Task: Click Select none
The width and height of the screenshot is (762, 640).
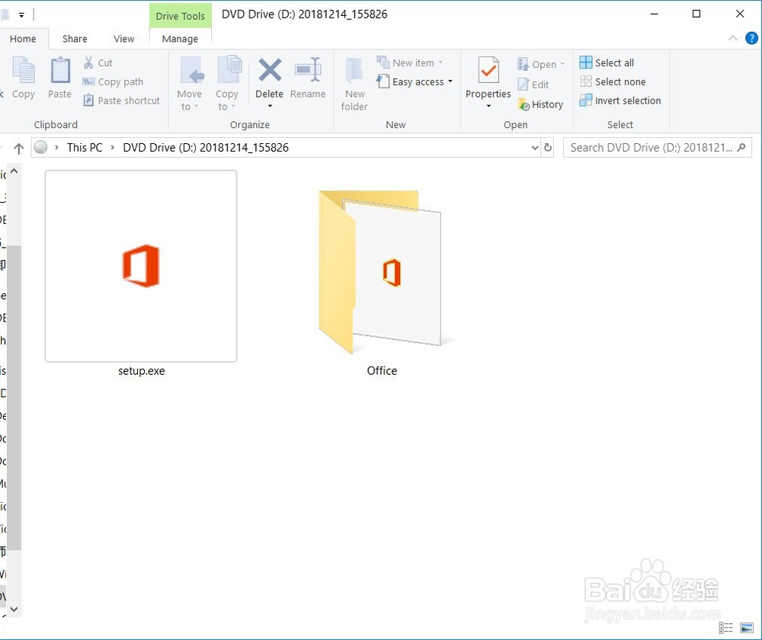Action: [613, 82]
